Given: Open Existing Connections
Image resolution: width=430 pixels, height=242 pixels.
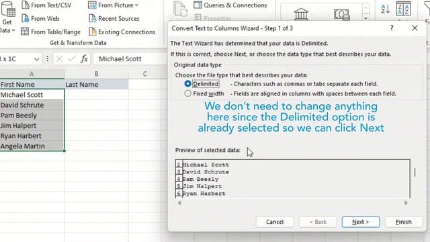Looking at the screenshot, I should [122, 32].
